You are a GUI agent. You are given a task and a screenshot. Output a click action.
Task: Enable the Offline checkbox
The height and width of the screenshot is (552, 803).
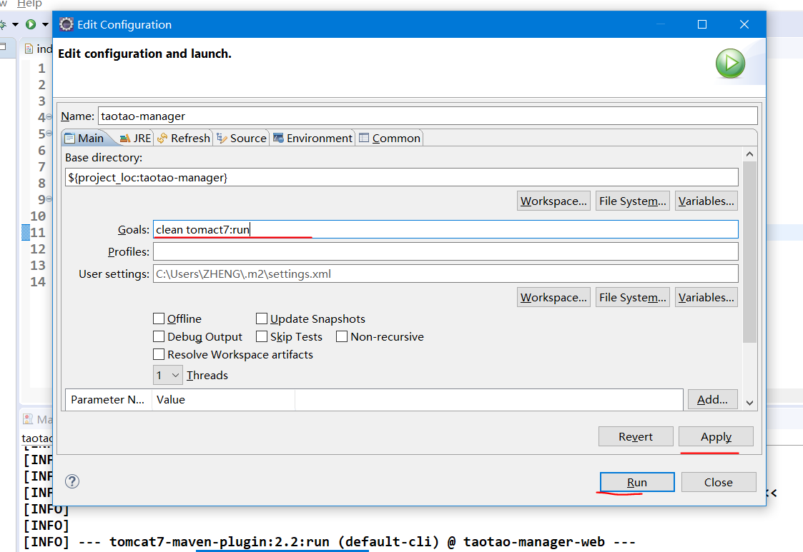[159, 318]
